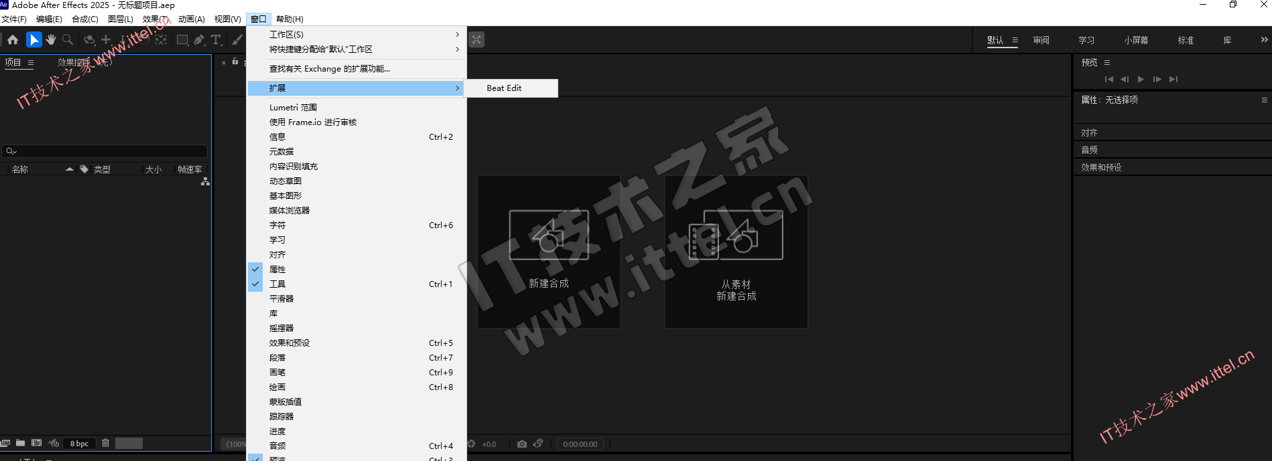Click the lock icon on composition panel
The image size is (1272, 461).
click(x=235, y=62)
